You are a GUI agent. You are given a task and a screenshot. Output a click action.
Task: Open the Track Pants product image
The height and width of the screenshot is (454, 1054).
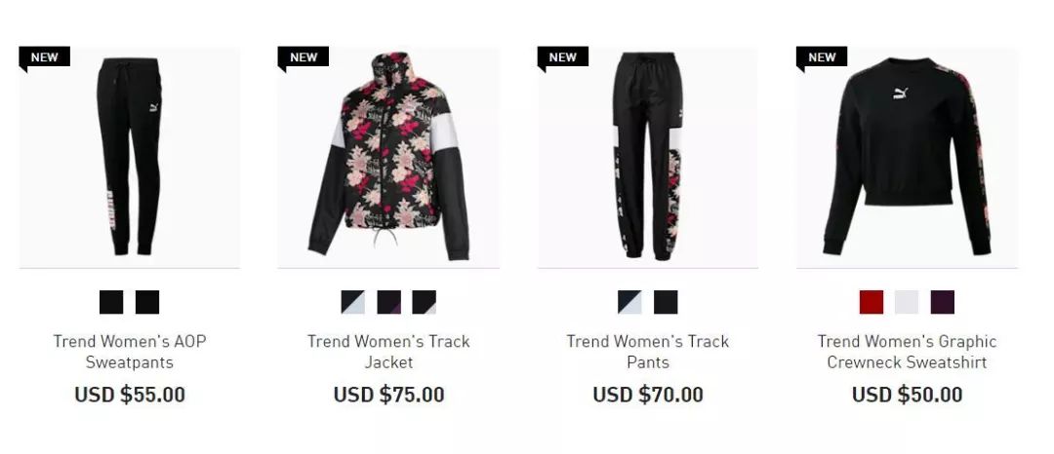(x=648, y=157)
